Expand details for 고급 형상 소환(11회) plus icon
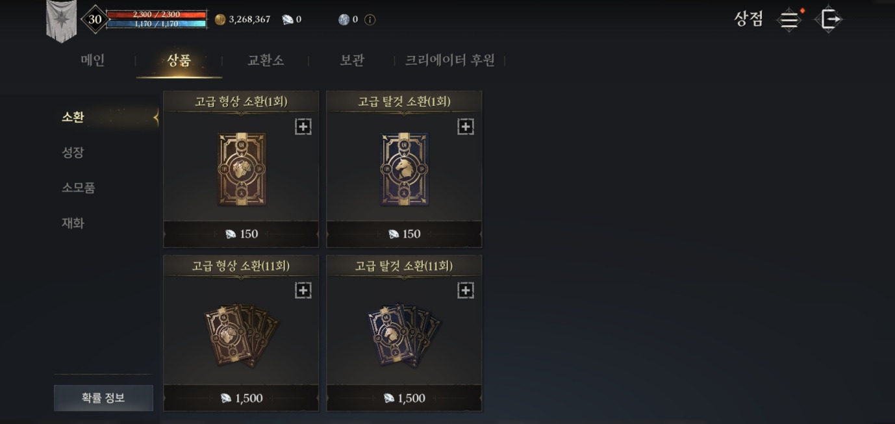 coord(303,290)
